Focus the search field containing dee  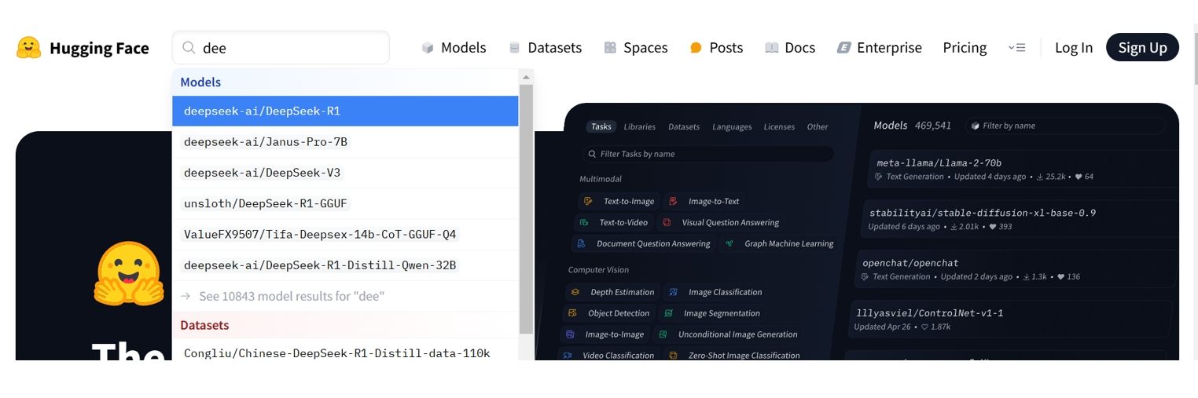281,48
